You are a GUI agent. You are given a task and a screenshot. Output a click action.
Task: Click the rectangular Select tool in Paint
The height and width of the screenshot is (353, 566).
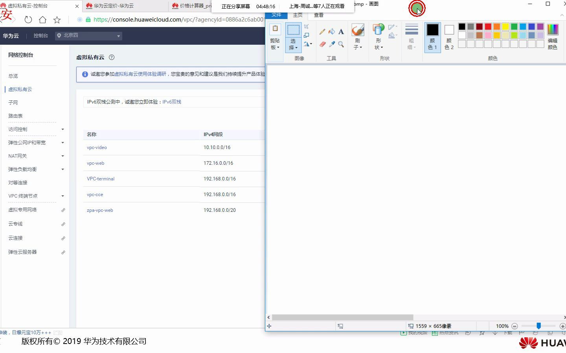pos(293,30)
